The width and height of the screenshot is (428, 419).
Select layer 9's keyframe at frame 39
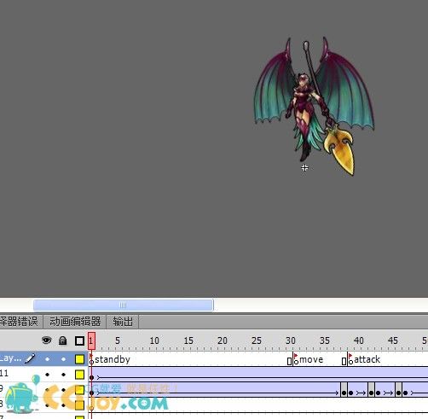point(350,393)
